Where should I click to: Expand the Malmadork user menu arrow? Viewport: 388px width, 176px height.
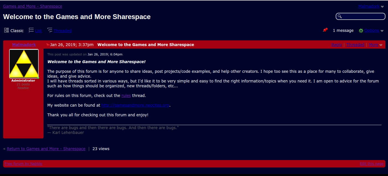click(382, 7)
